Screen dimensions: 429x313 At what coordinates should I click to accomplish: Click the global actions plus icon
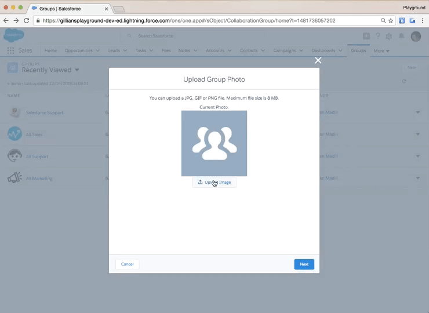[366, 36]
